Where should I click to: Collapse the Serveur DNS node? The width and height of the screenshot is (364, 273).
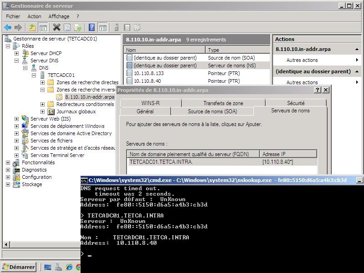click(x=16, y=61)
